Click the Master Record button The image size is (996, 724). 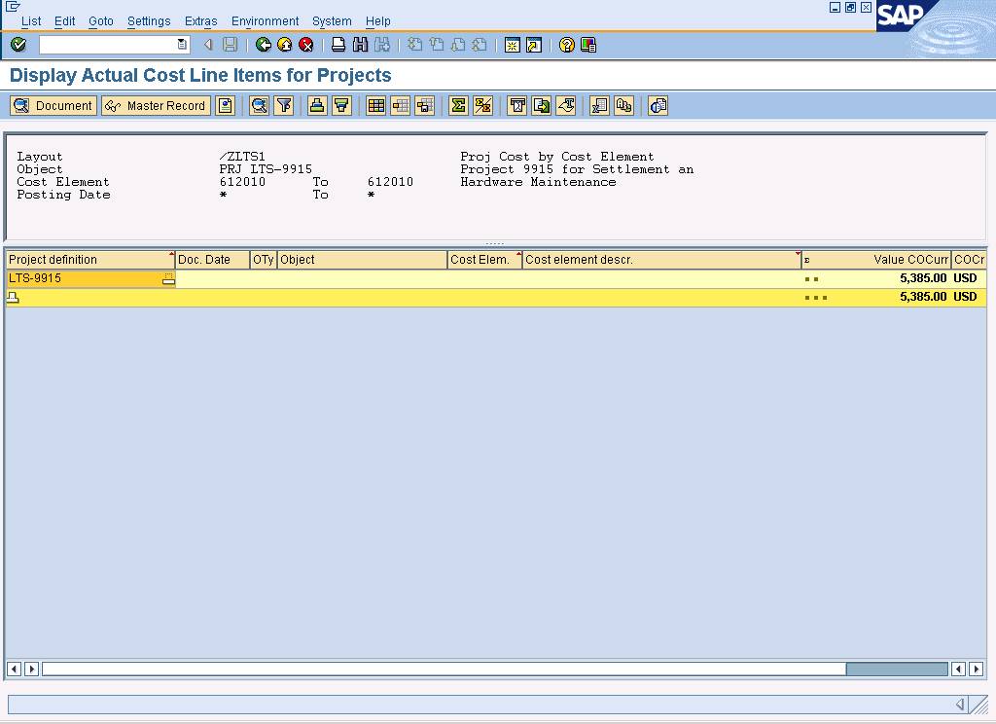[156, 105]
